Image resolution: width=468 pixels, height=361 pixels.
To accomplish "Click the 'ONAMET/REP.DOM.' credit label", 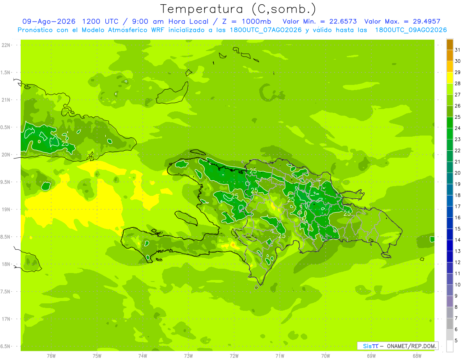I will (x=412, y=346).
